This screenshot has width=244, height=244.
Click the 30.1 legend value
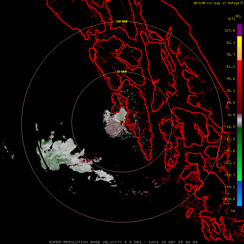(231, 91)
